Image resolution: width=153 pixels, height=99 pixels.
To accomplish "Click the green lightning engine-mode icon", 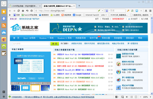I will coord(99,11).
